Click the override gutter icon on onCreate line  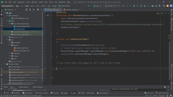point(48,15)
